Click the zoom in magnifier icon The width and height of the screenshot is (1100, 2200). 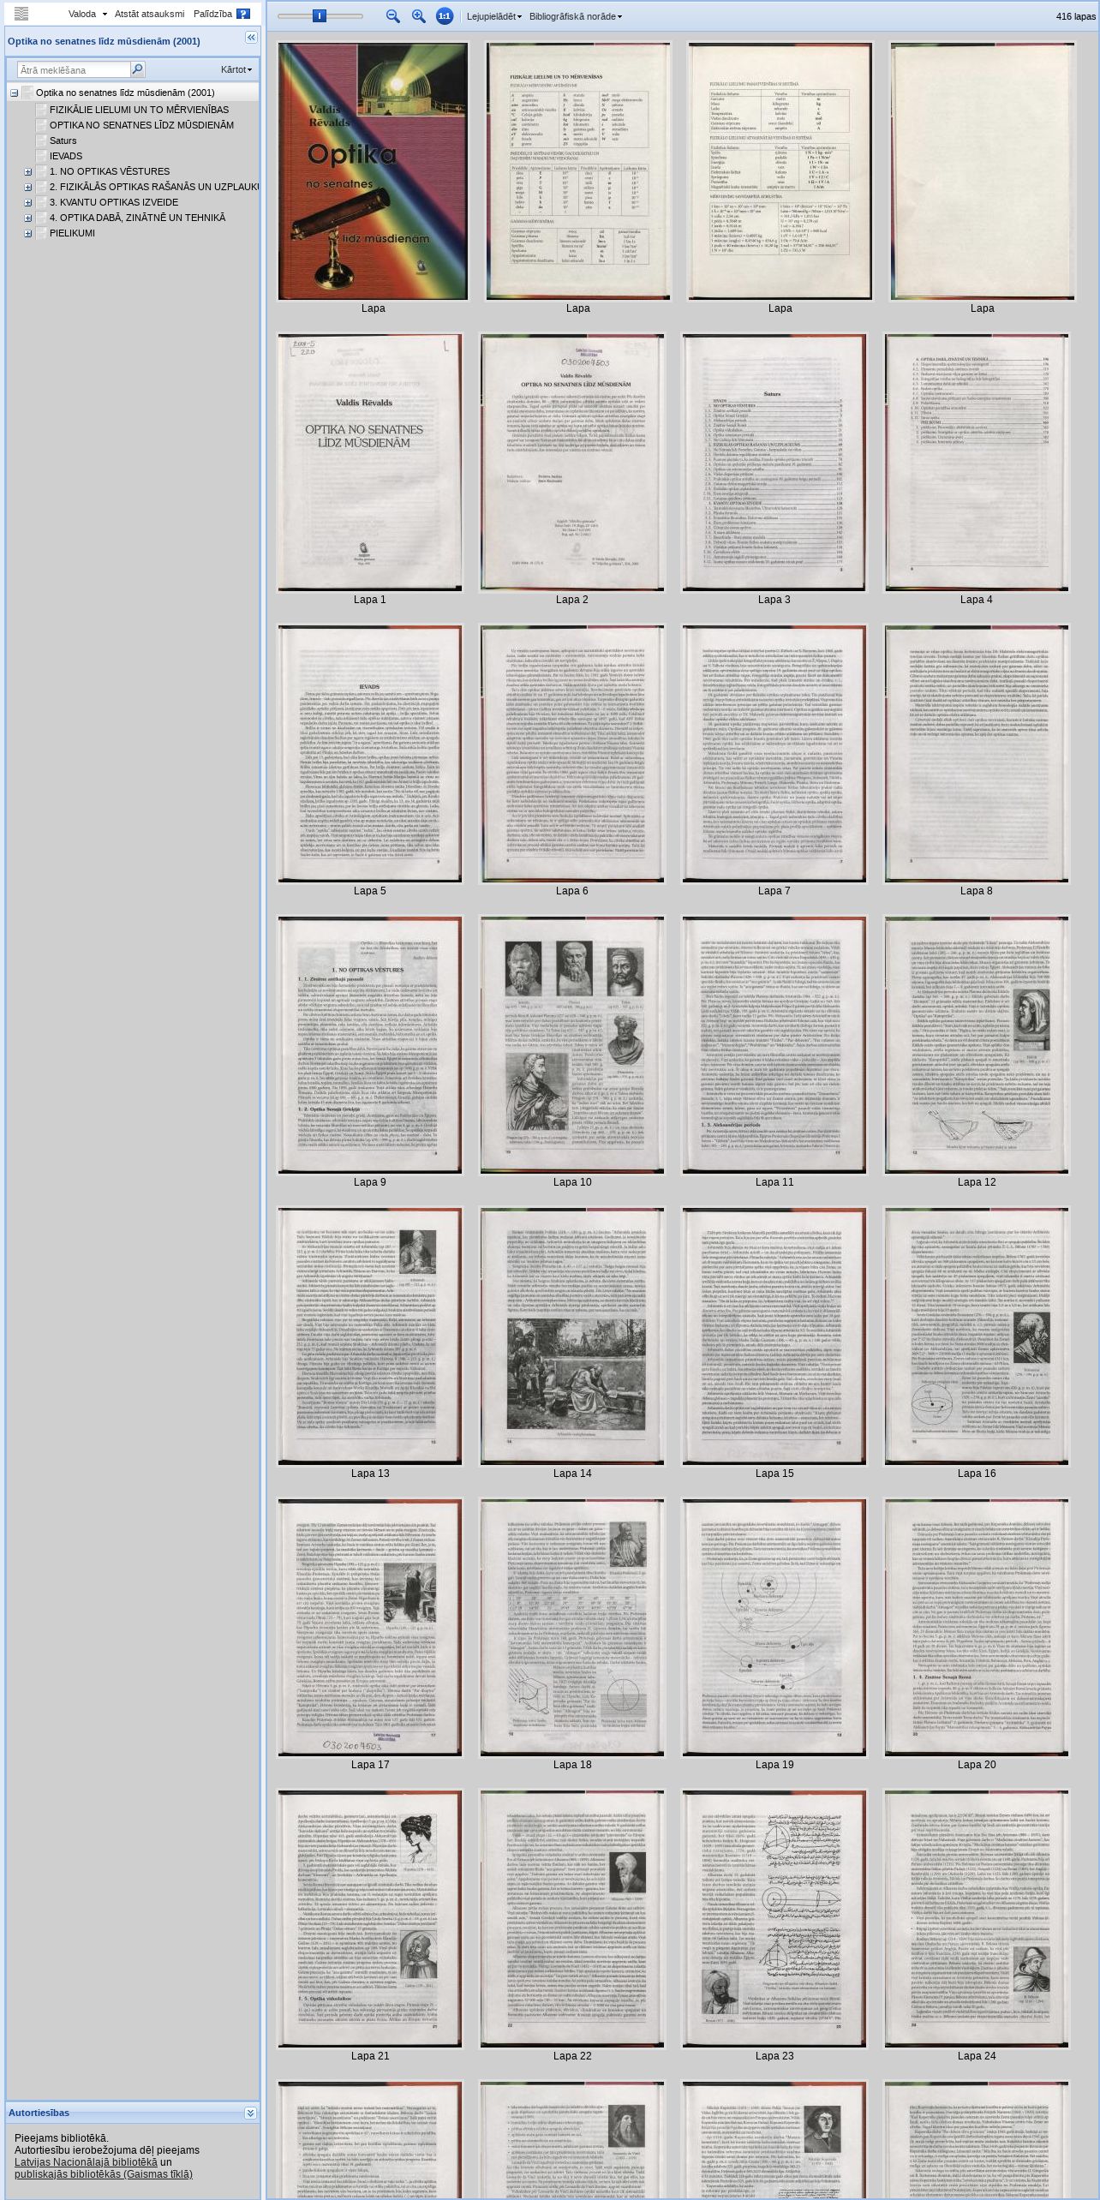(x=418, y=16)
